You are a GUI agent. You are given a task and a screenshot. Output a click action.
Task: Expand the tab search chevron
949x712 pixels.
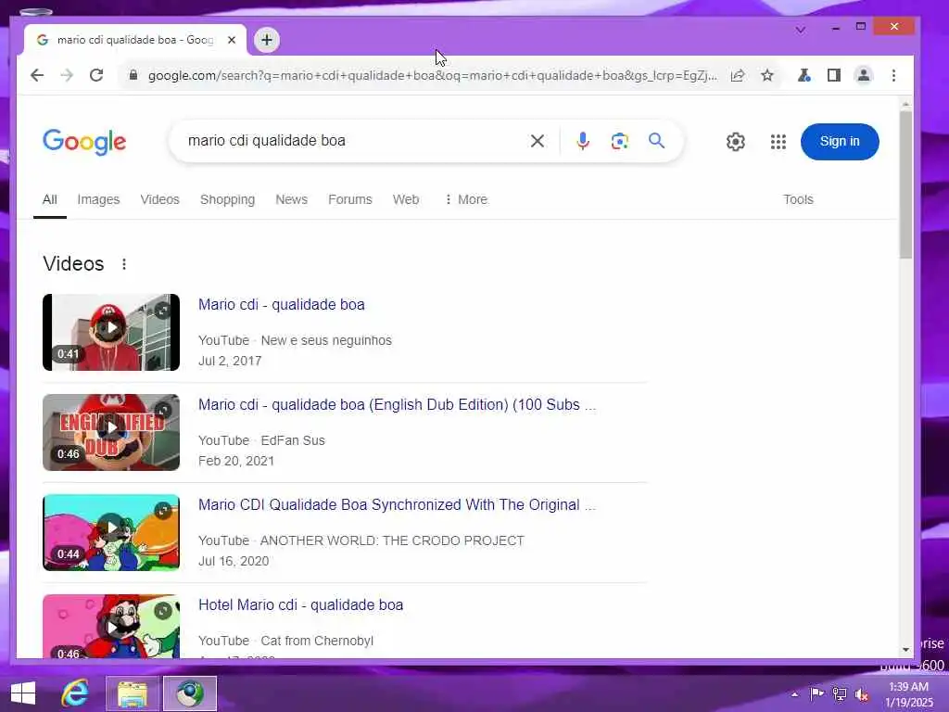pos(801,29)
